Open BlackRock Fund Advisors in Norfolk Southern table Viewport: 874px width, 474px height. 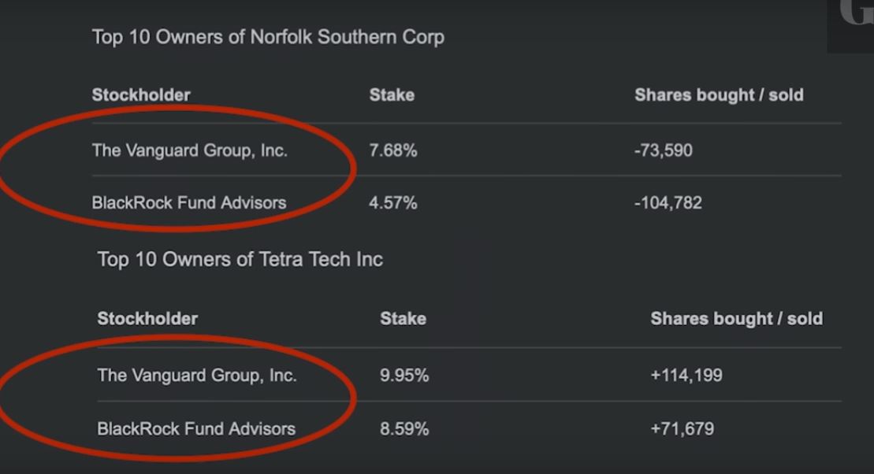[x=188, y=202]
